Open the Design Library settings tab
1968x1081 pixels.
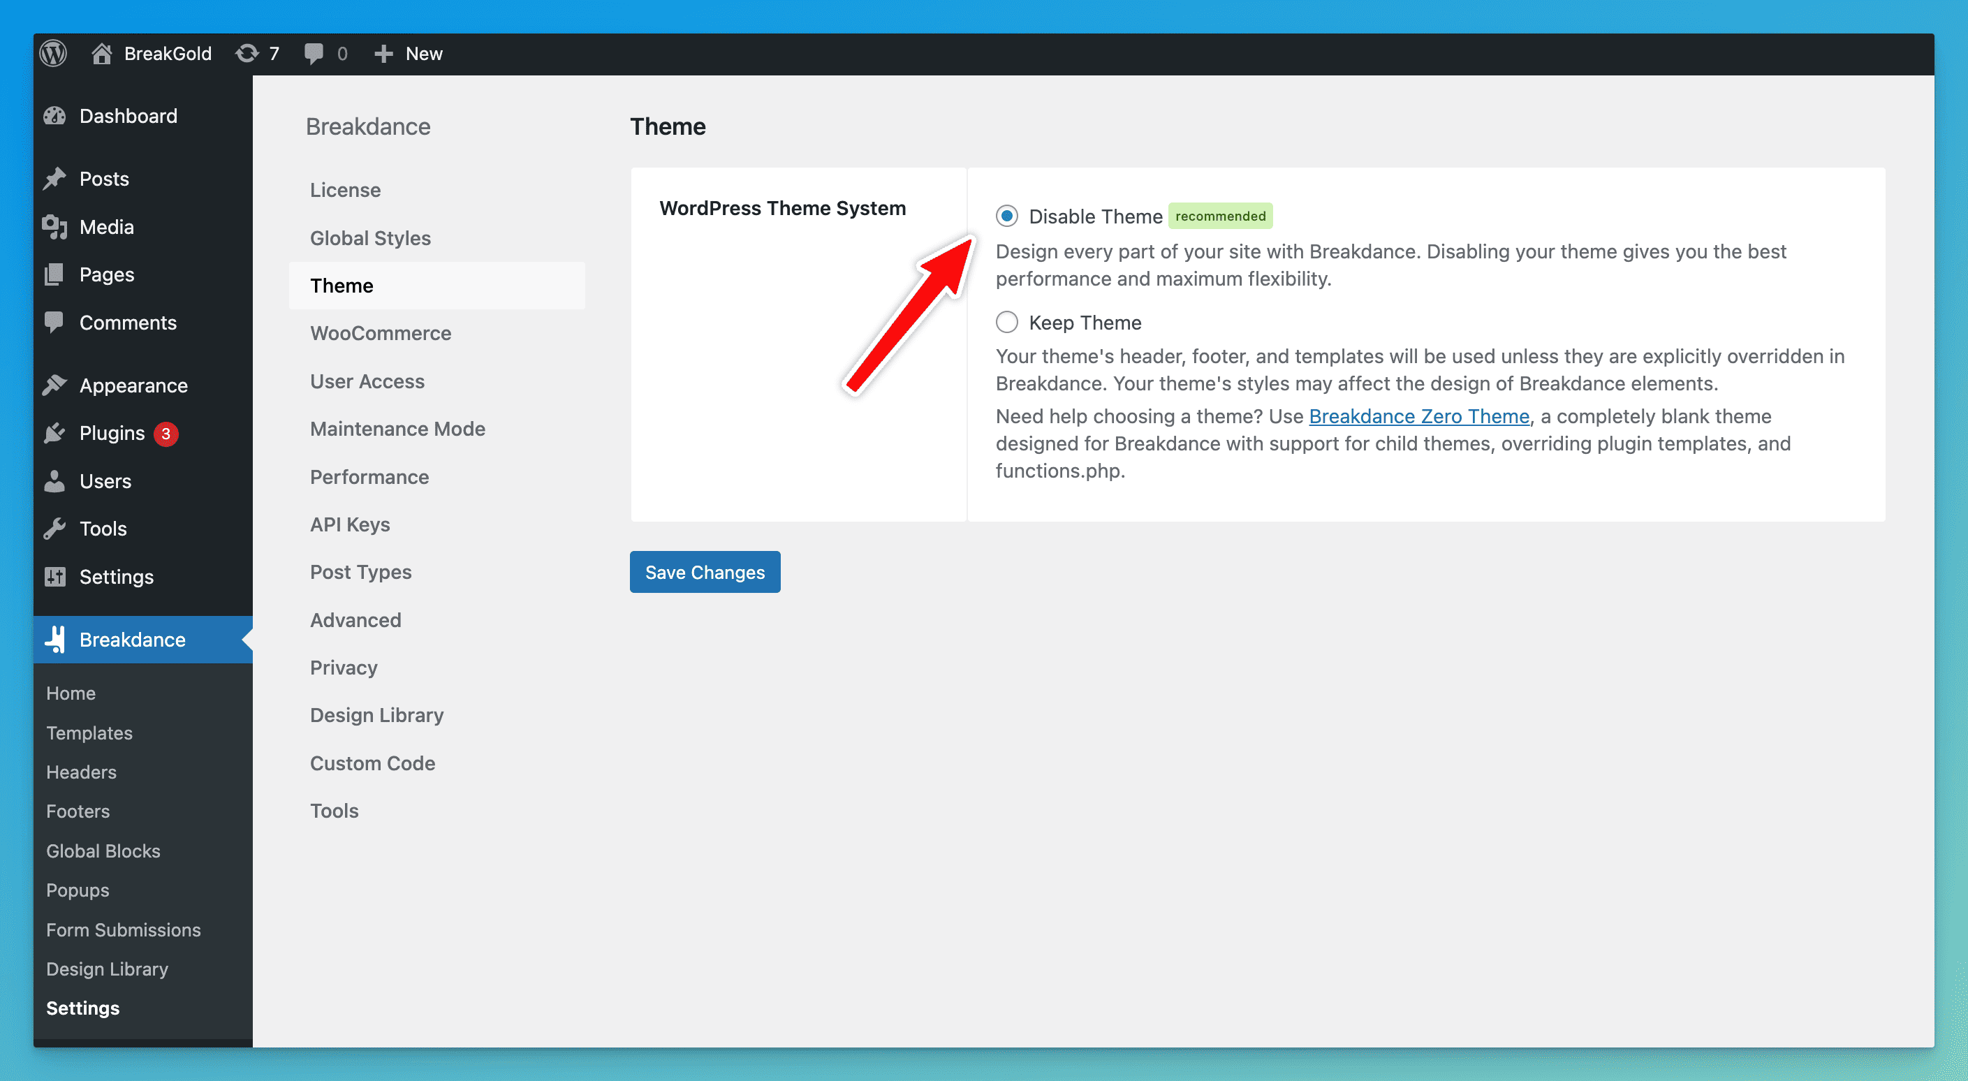[437, 715]
